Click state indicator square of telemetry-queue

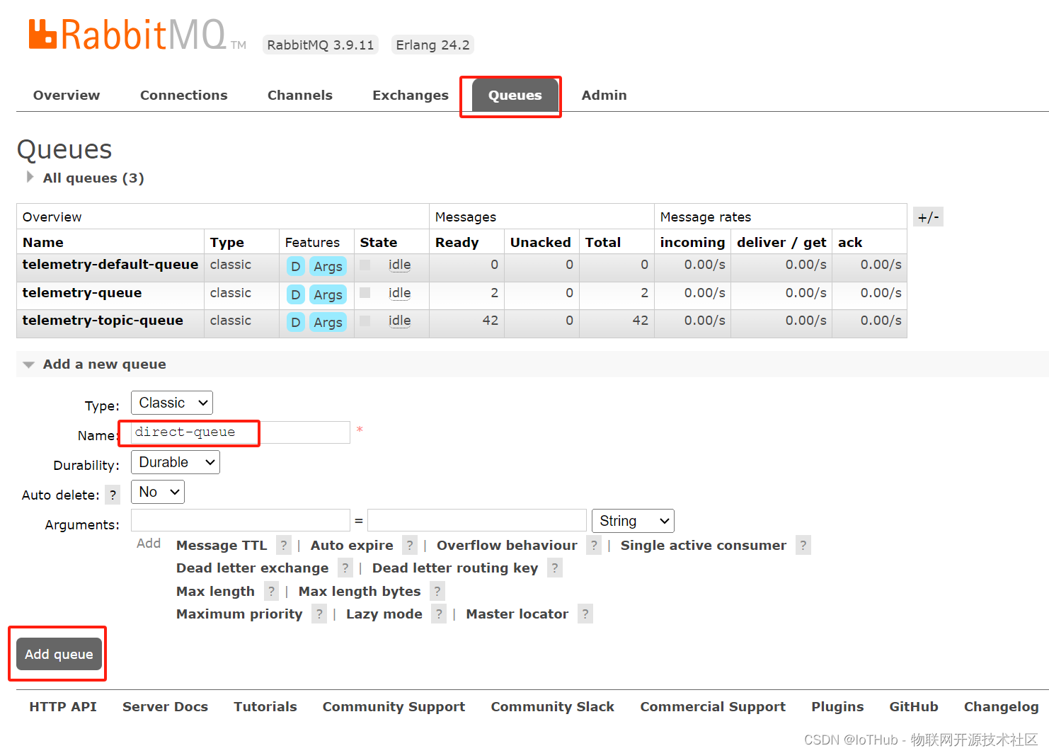(365, 292)
